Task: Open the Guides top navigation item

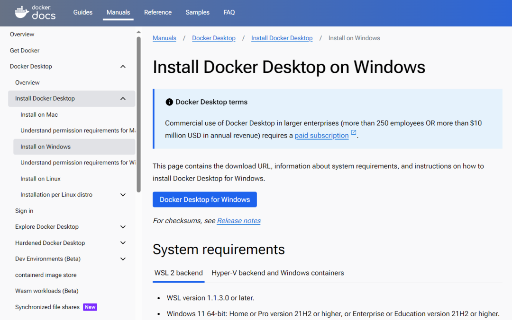Action: (x=82, y=12)
